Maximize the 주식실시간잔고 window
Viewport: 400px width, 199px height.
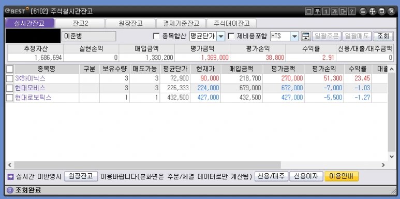[x=382, y=11]
